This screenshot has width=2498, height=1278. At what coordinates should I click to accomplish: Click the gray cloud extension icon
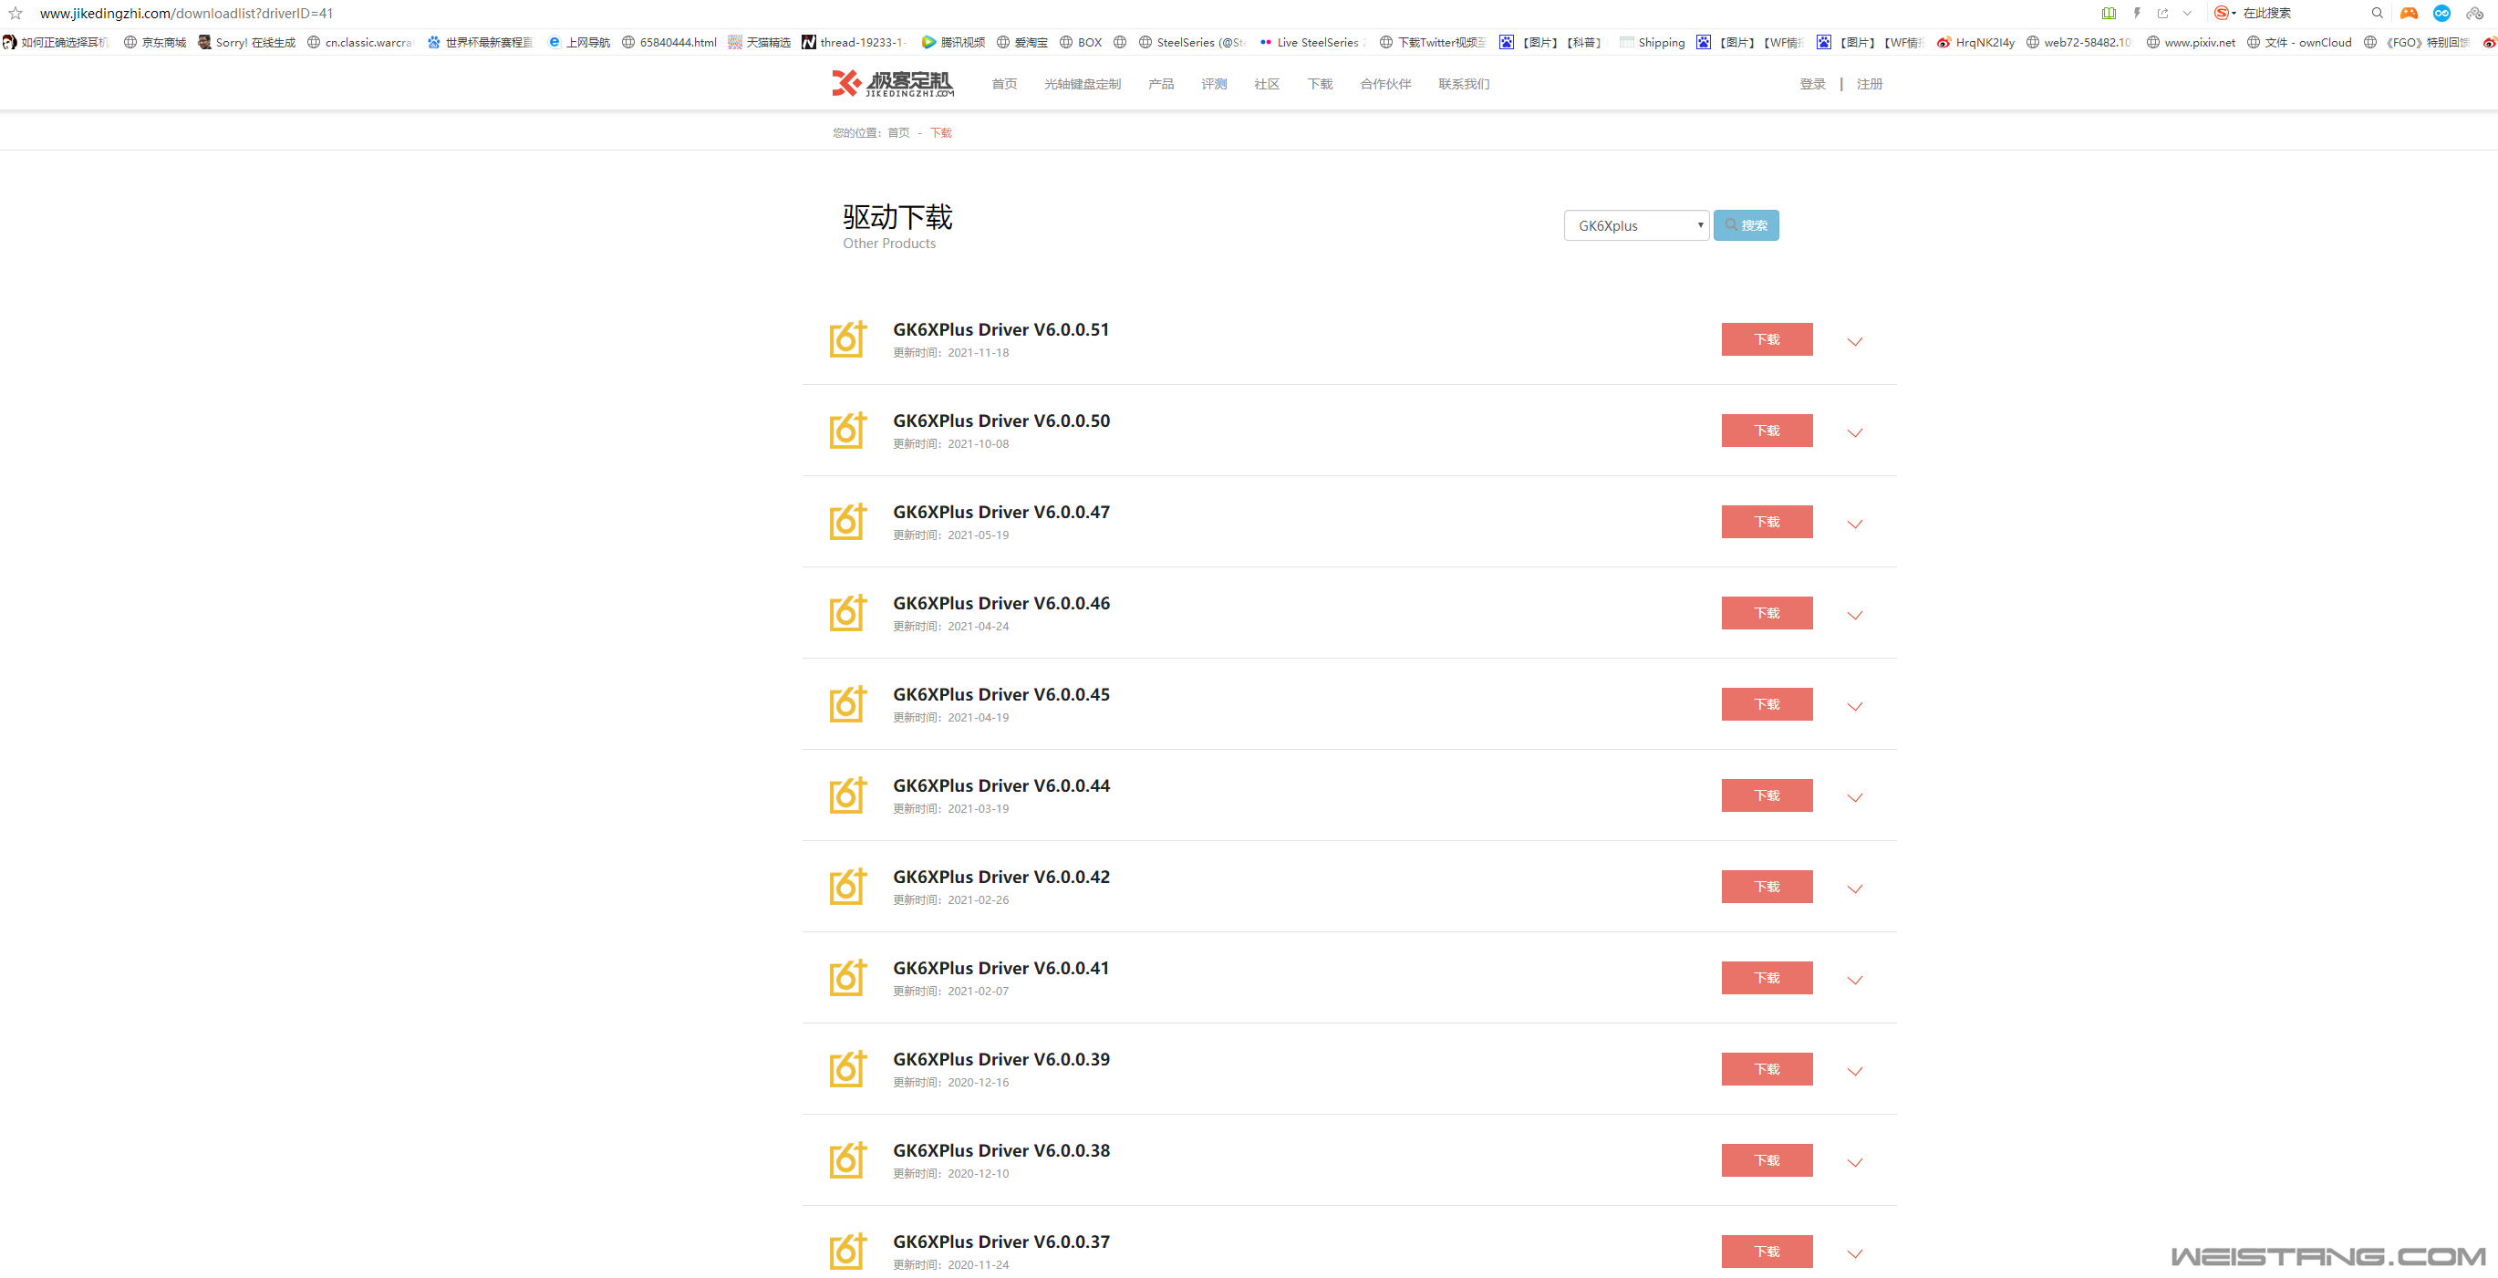click(x=2474, y=14)
